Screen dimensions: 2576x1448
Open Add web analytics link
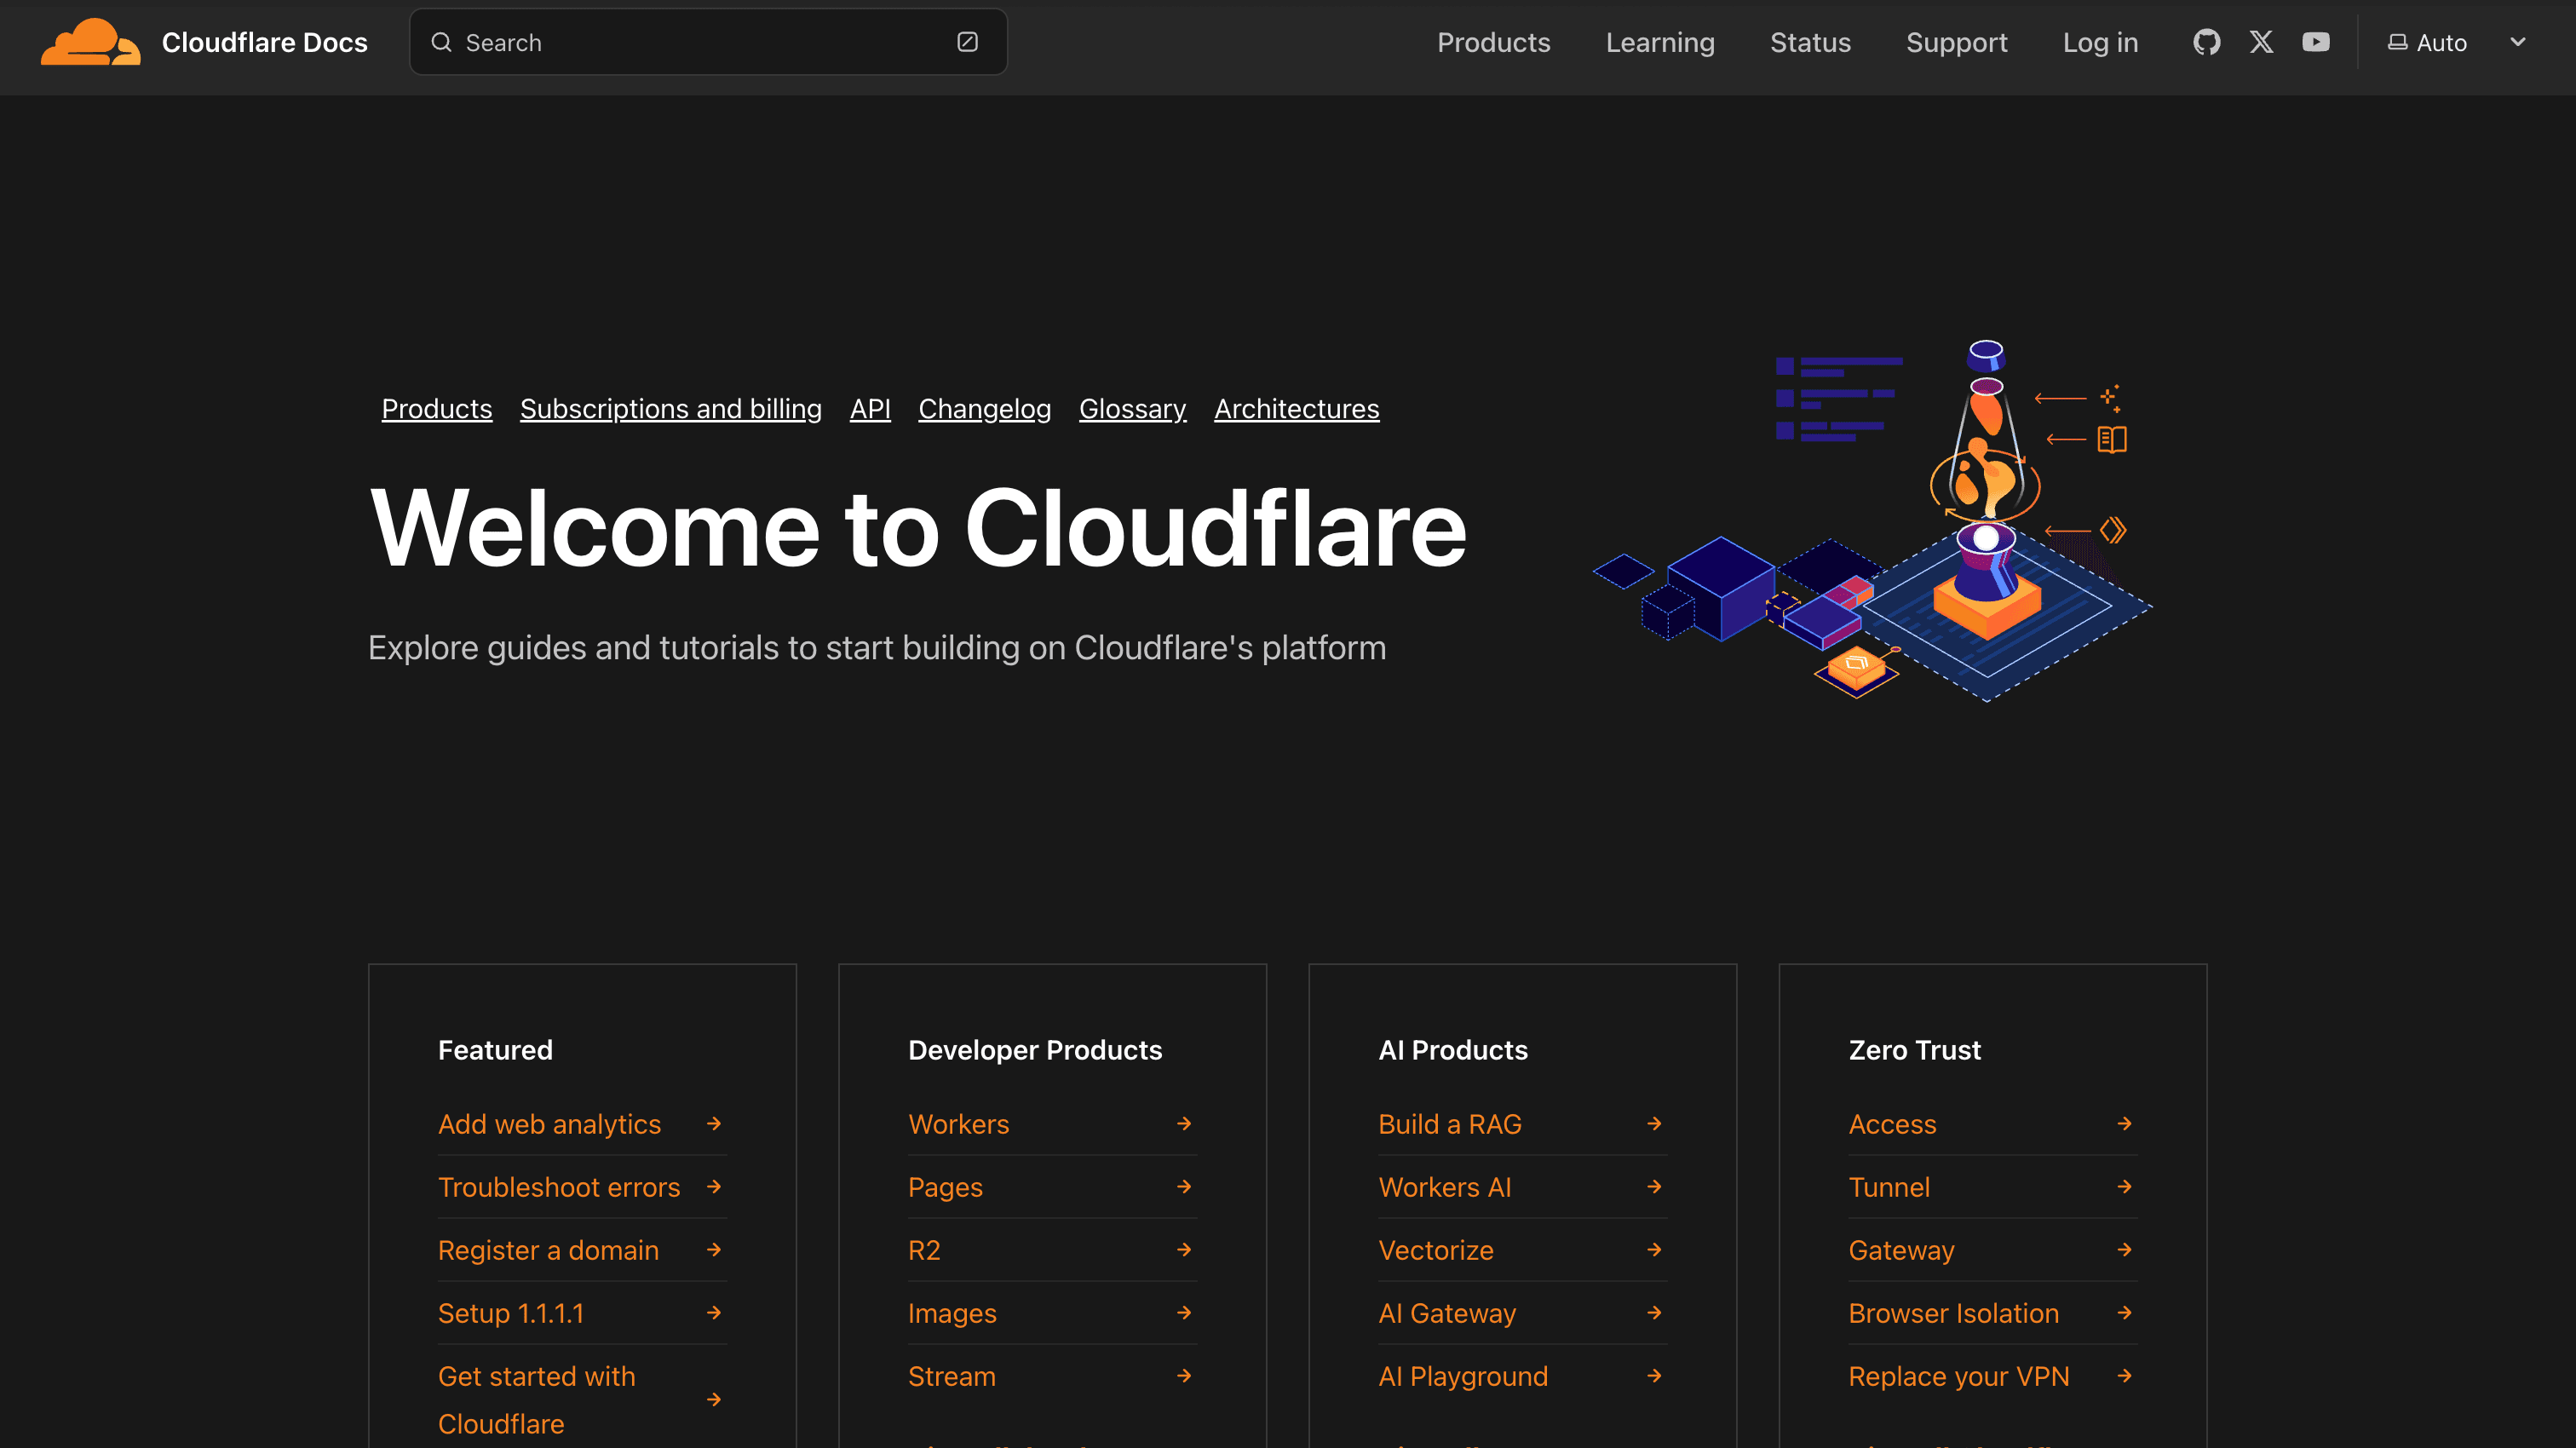point(549,1124)
